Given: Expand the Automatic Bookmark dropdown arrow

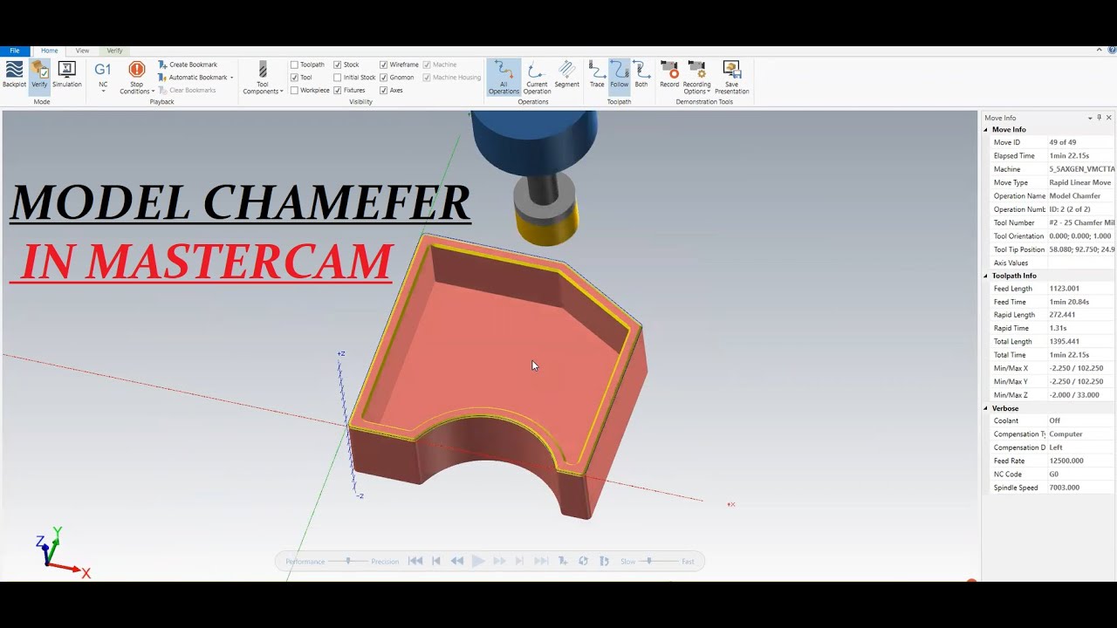Looking at the screenshot, I should tap(232, 78).
